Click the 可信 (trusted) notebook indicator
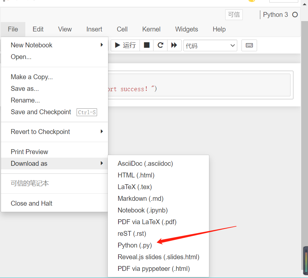The height and width of the screenshot is (278, 308). 234,15
